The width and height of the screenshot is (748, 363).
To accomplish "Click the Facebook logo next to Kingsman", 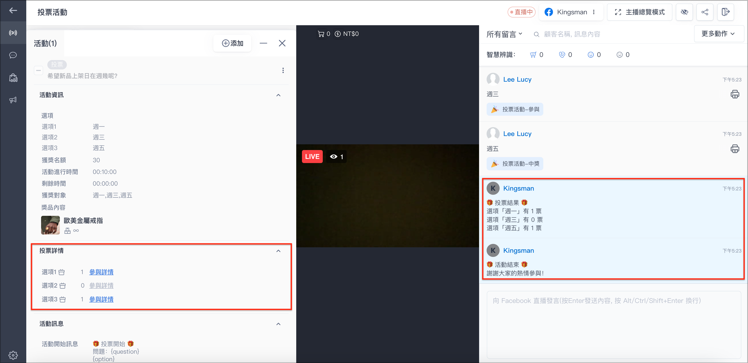I will [549, 12].
